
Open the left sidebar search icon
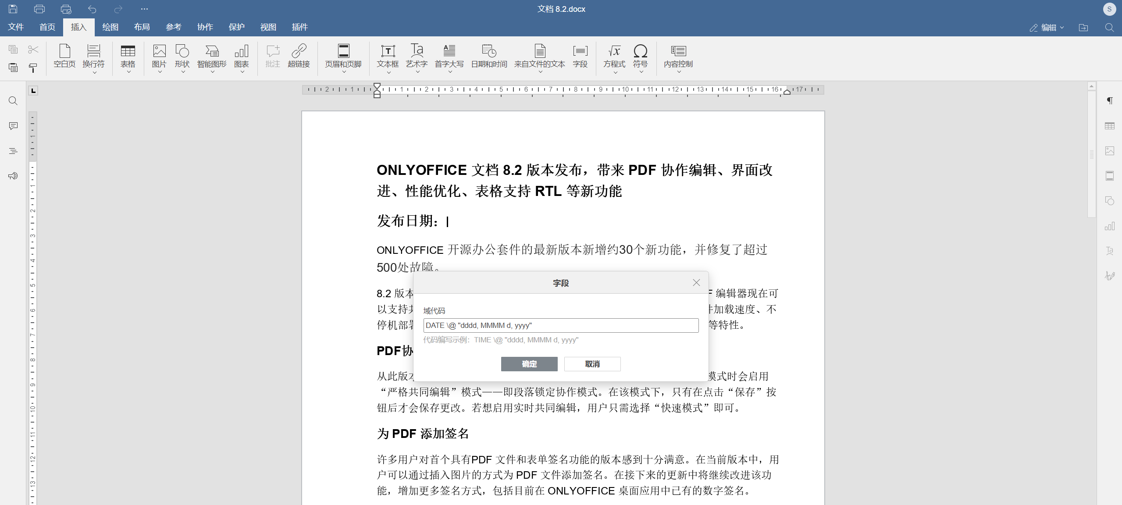point(13,101)
